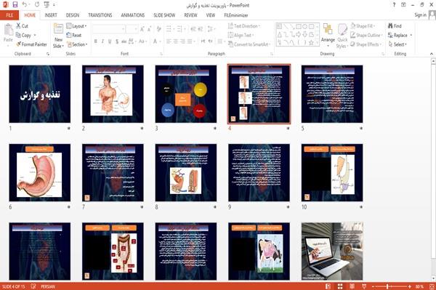Switch to the INSERT tab
436x290 pixels.
point(51,15)
